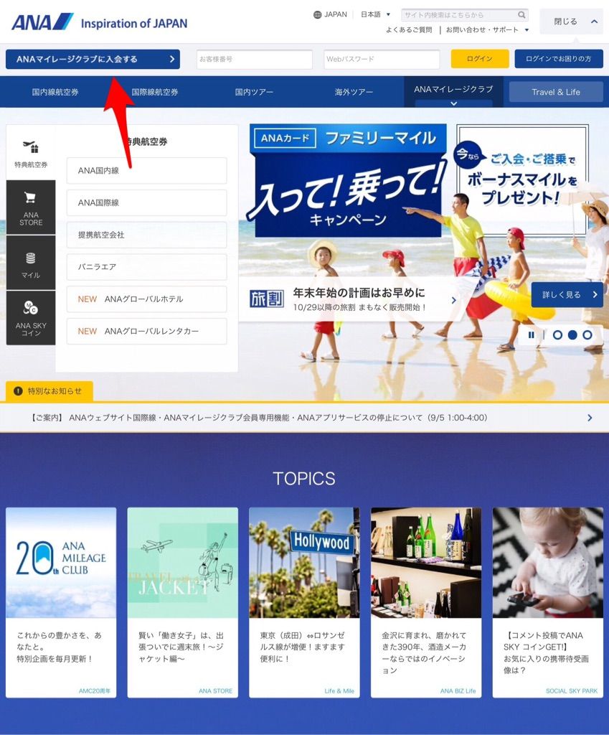
Task: Click the JAPAN region label
Action: coord(336,14)
